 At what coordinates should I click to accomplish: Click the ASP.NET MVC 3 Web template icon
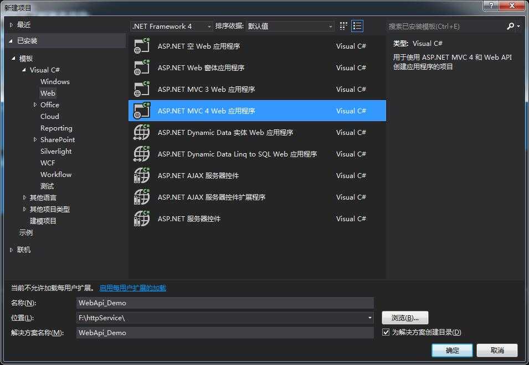[142, 89]
